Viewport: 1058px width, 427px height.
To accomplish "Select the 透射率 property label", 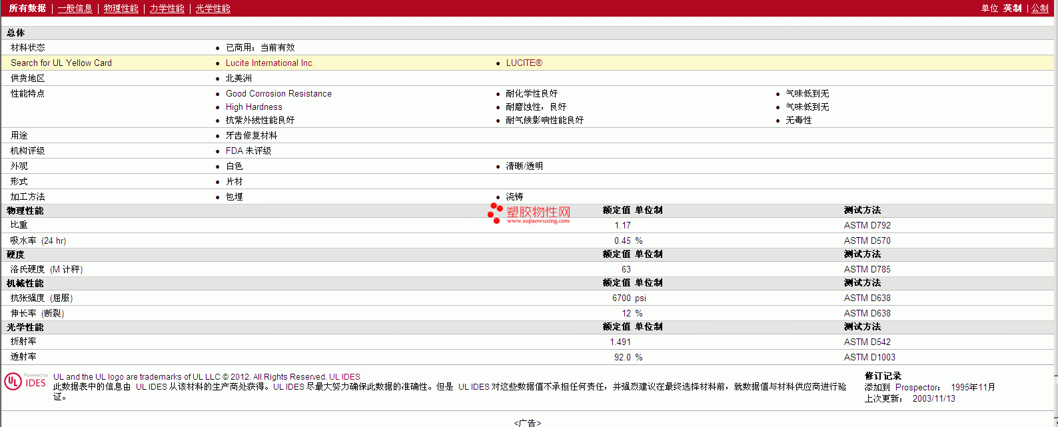I will coord(23,357).
